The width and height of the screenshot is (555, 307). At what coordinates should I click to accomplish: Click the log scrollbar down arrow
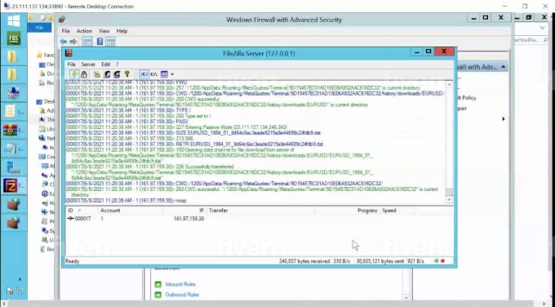pyautogui.click(x=449, y=200)
